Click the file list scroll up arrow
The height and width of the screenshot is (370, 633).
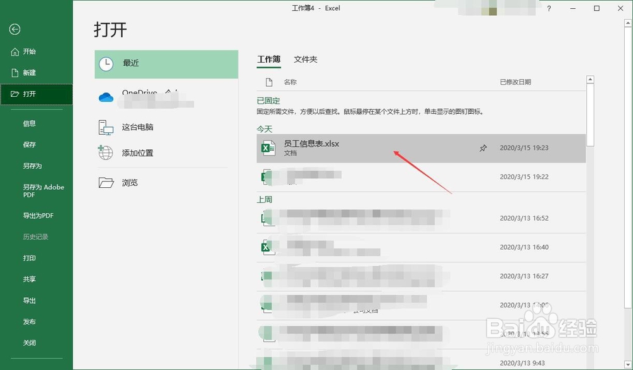coord(590,80)
